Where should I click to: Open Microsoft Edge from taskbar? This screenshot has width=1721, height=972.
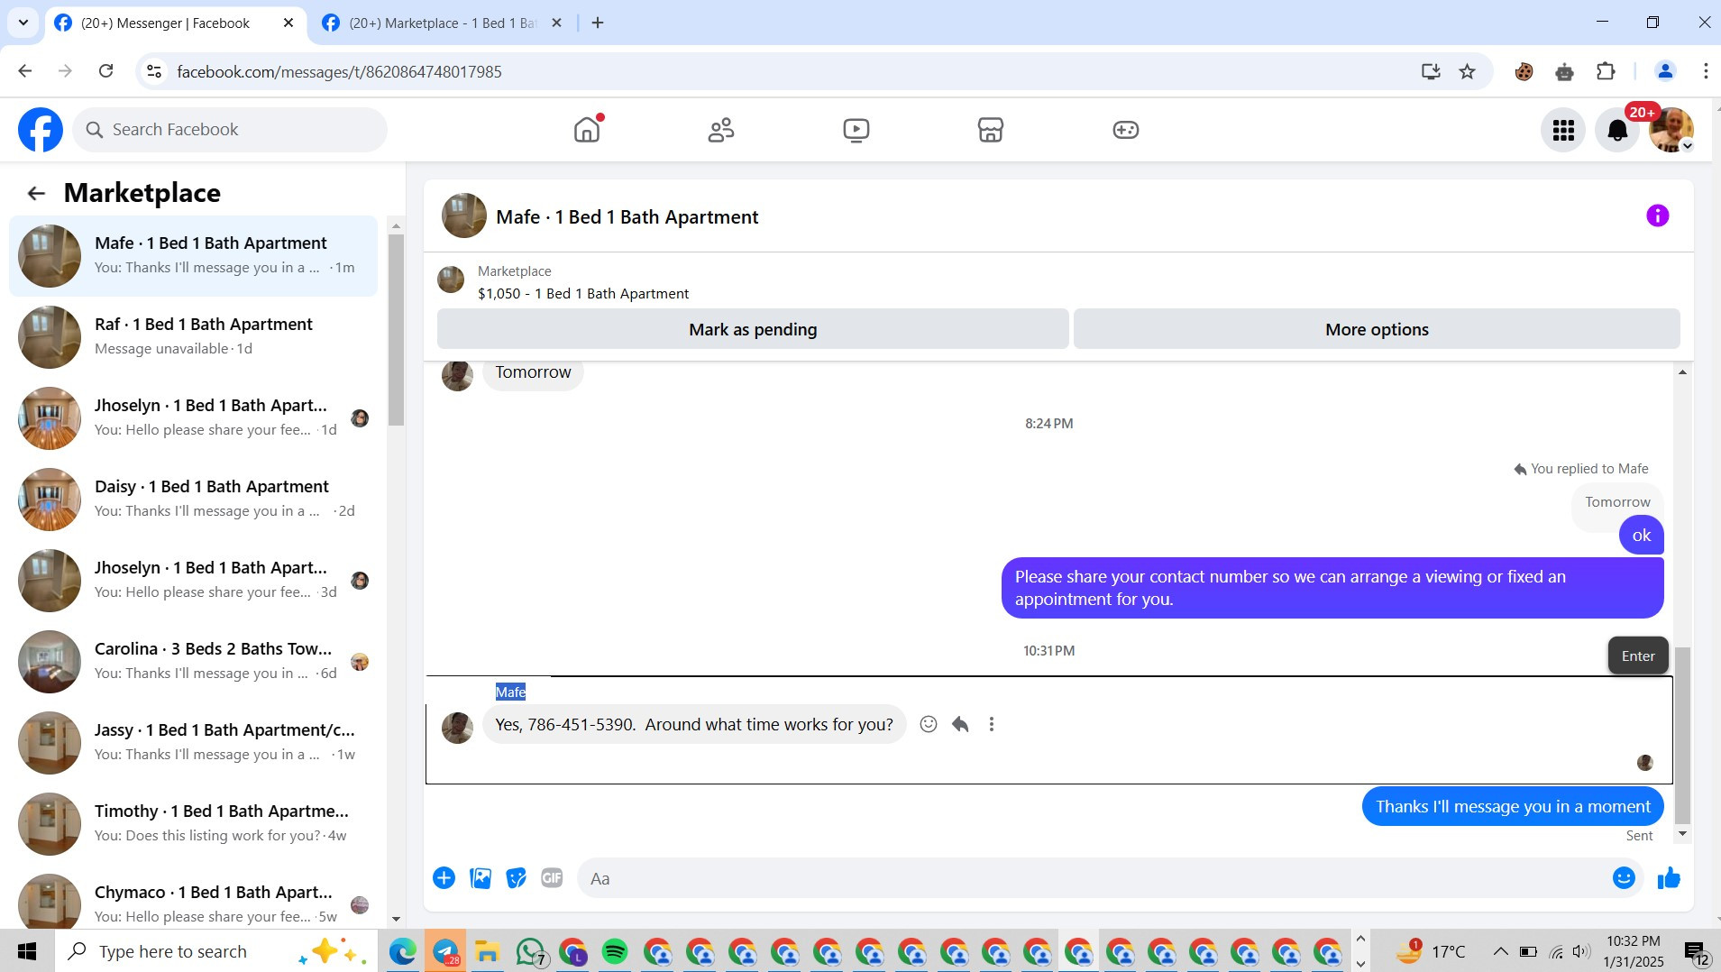click(402, 951)
